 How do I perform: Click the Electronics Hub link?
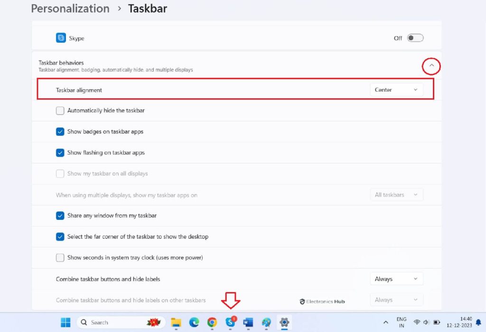coord(322,301)
